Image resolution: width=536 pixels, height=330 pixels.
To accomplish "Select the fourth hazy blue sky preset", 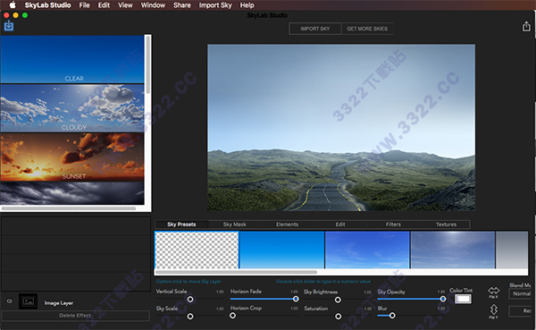I will [453, 250].
